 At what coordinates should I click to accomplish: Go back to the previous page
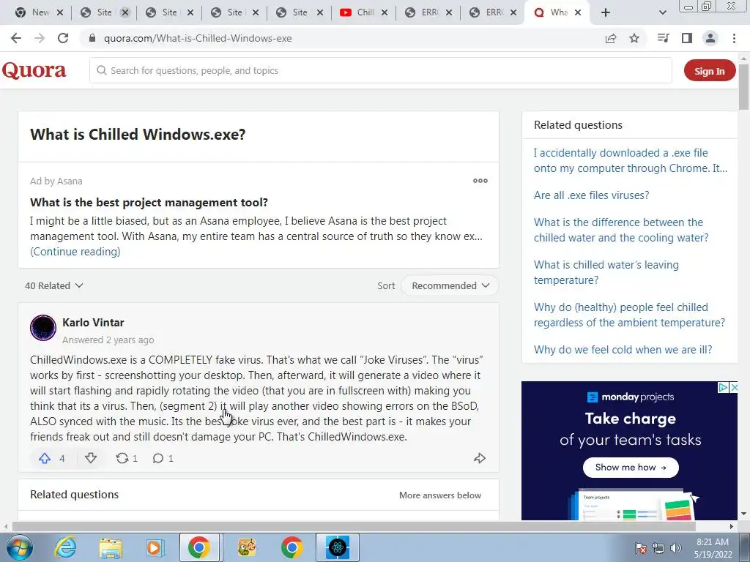coord(16,38)
